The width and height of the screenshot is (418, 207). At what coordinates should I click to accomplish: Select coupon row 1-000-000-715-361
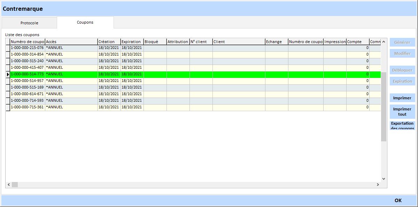click(27, 107)
